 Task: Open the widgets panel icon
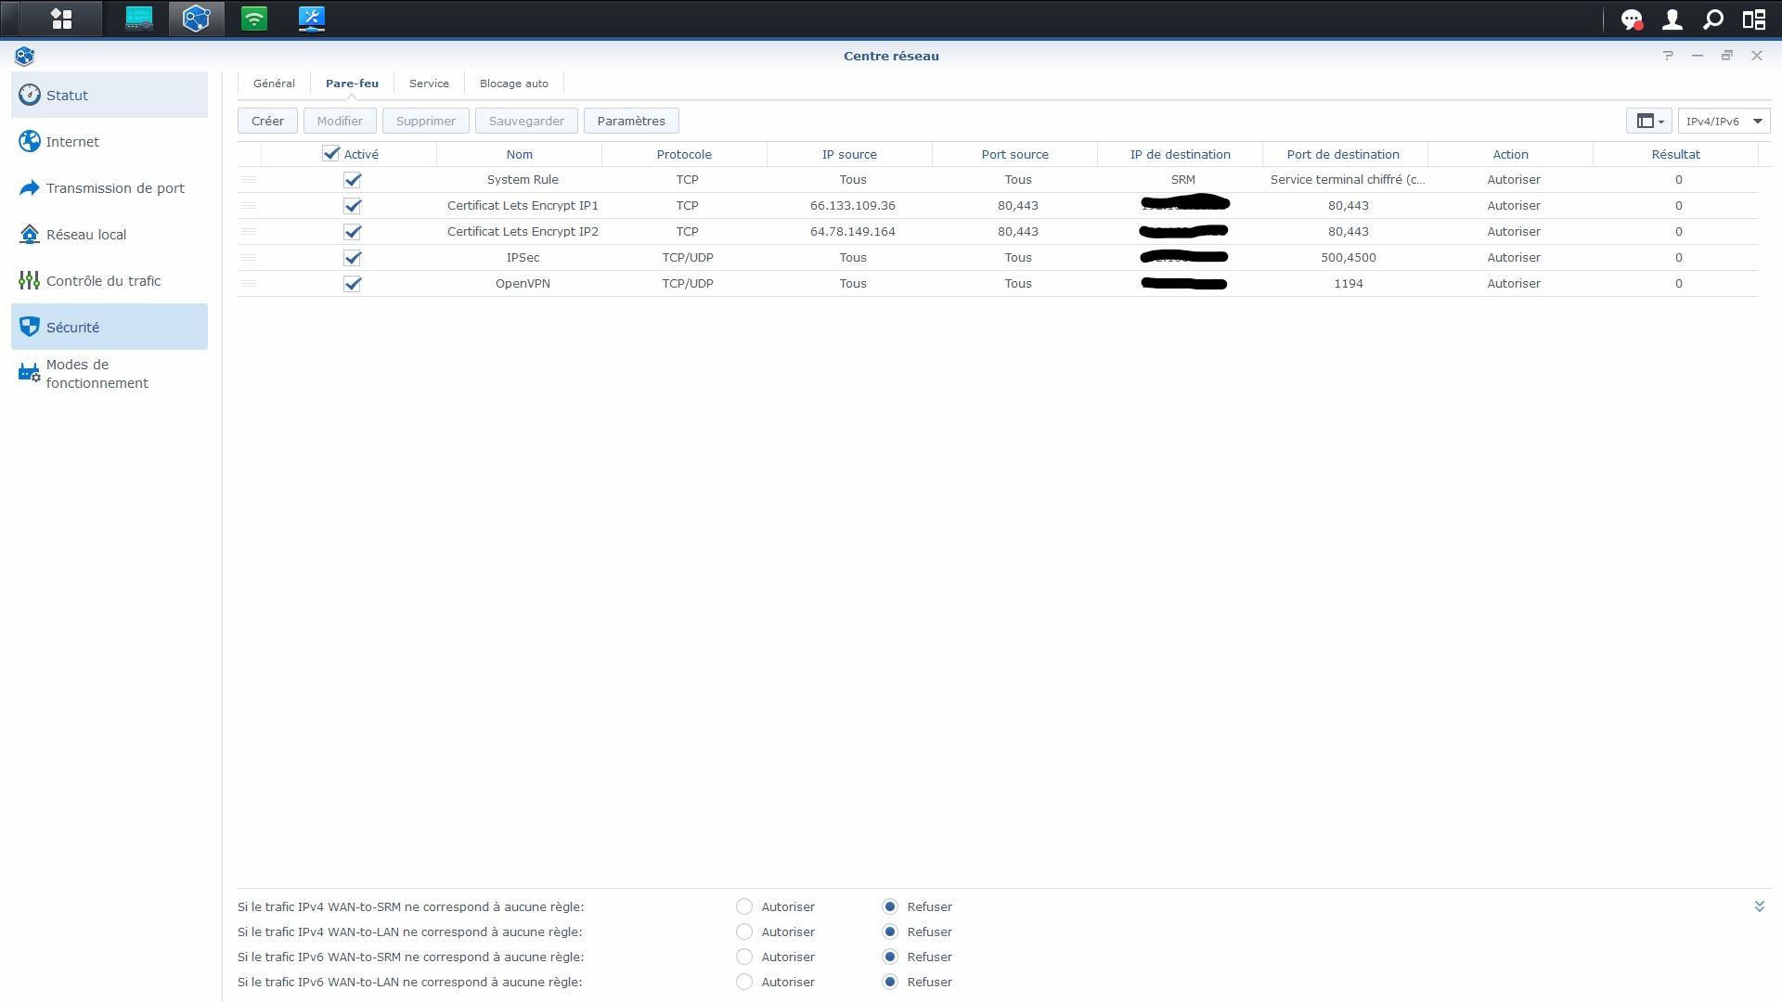click(1753, 19)
